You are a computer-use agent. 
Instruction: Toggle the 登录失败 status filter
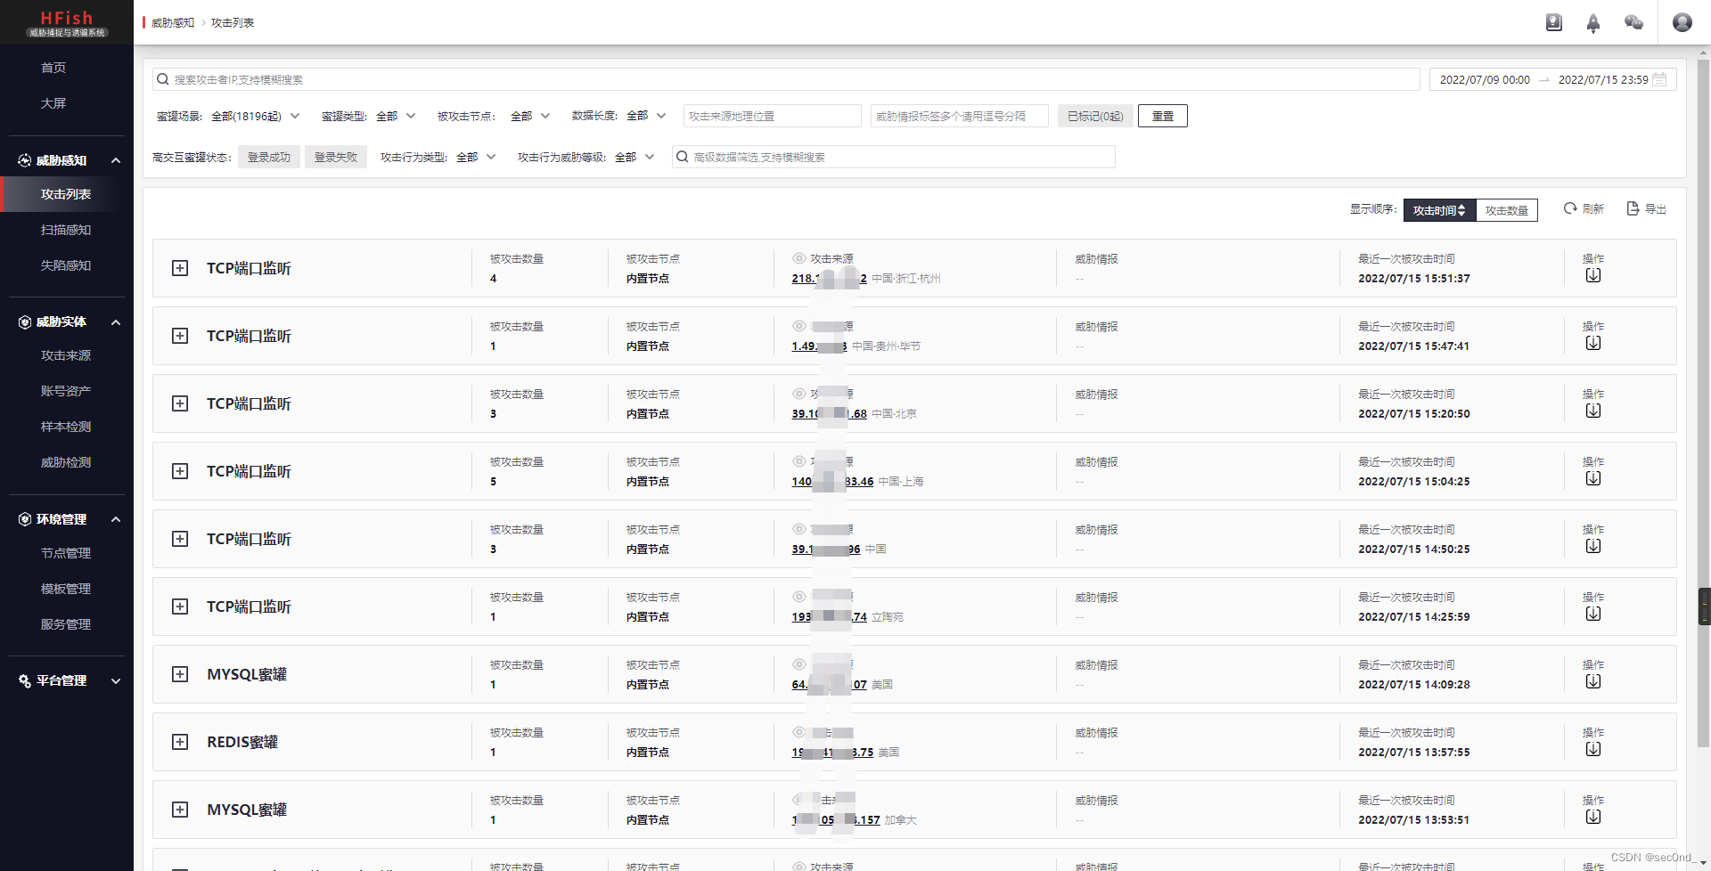[336, 157]
